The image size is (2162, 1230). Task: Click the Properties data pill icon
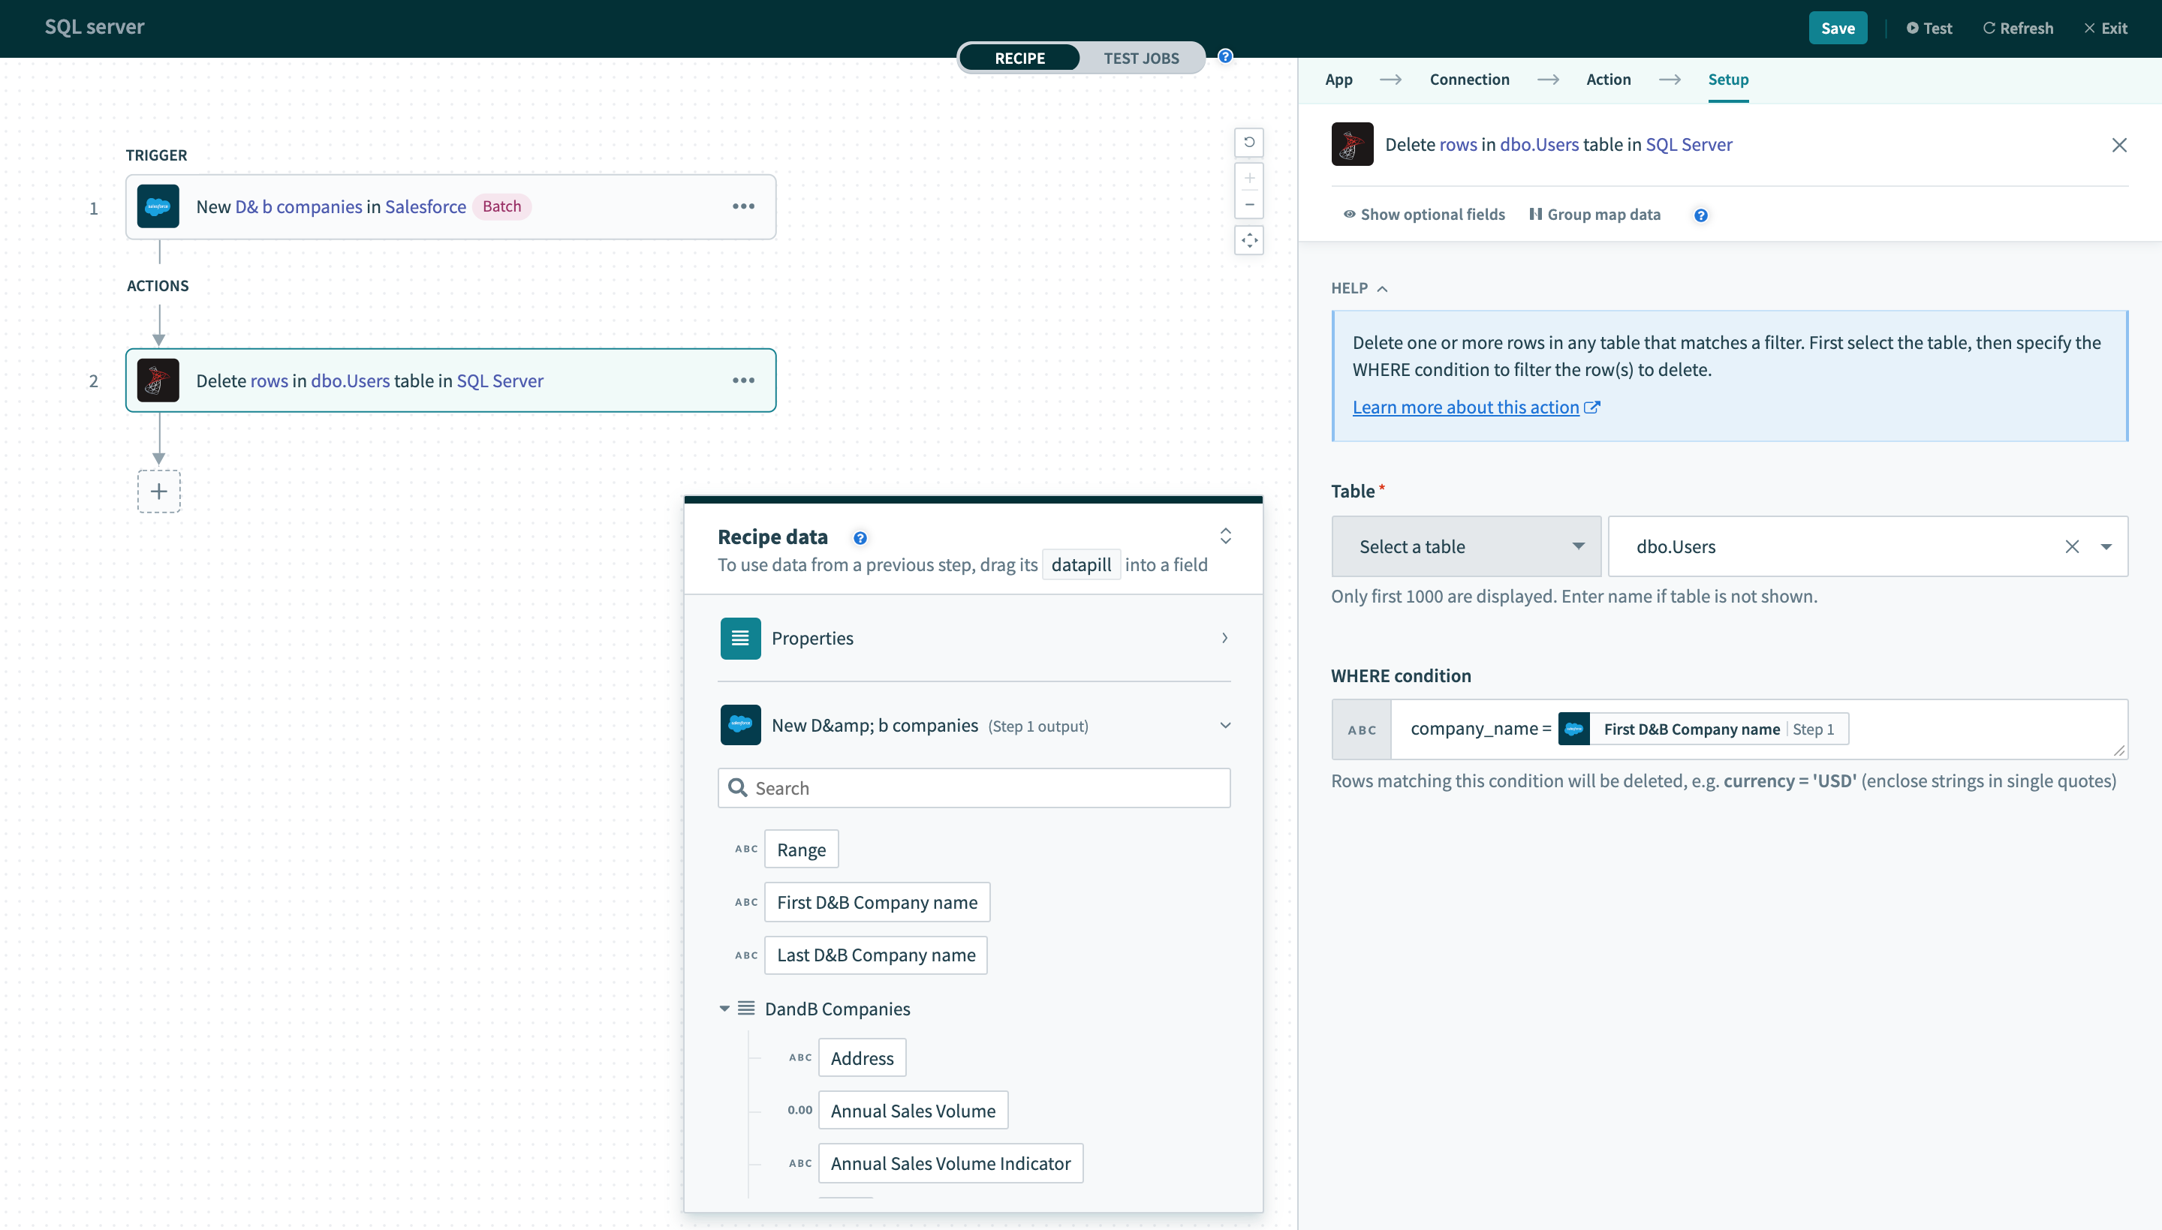click(x=739, y=638)
